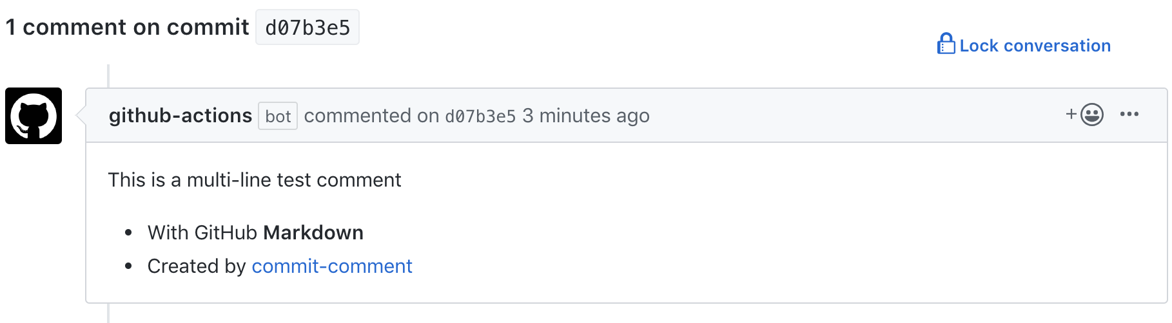
Task: Click the "Created by" text in the list
Action: [197, 266]
